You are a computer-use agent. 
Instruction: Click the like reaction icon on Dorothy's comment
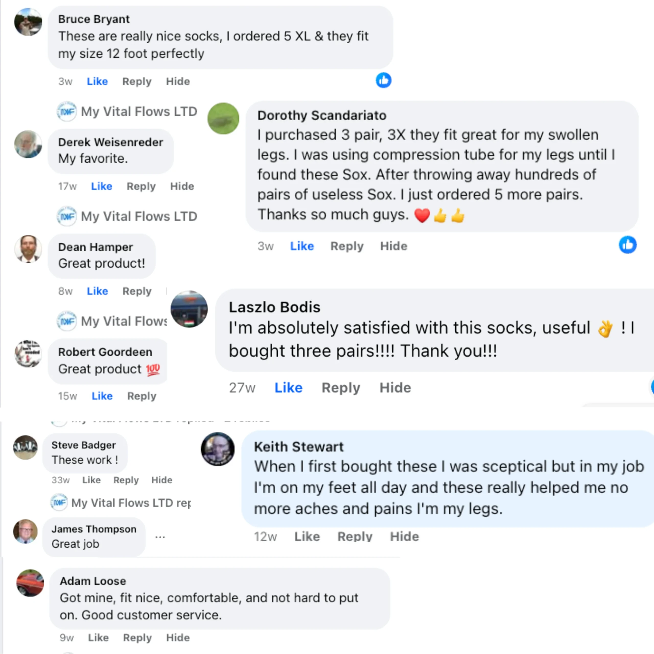(627, 245)
